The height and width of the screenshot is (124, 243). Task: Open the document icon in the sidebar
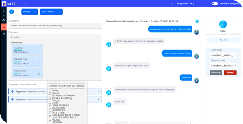(4, 34)
